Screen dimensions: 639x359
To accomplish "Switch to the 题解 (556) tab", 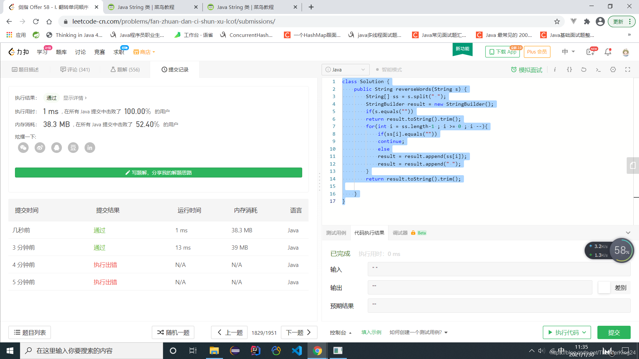I will [x=125, y=70].
